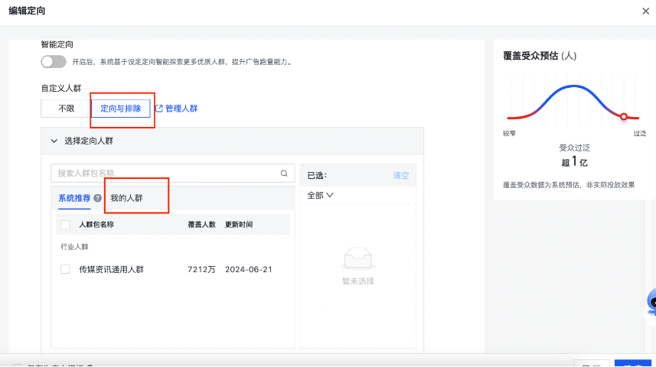Click the 2024-06-21 update date
The width and height of the screenshot is (656, 367).
249,270
